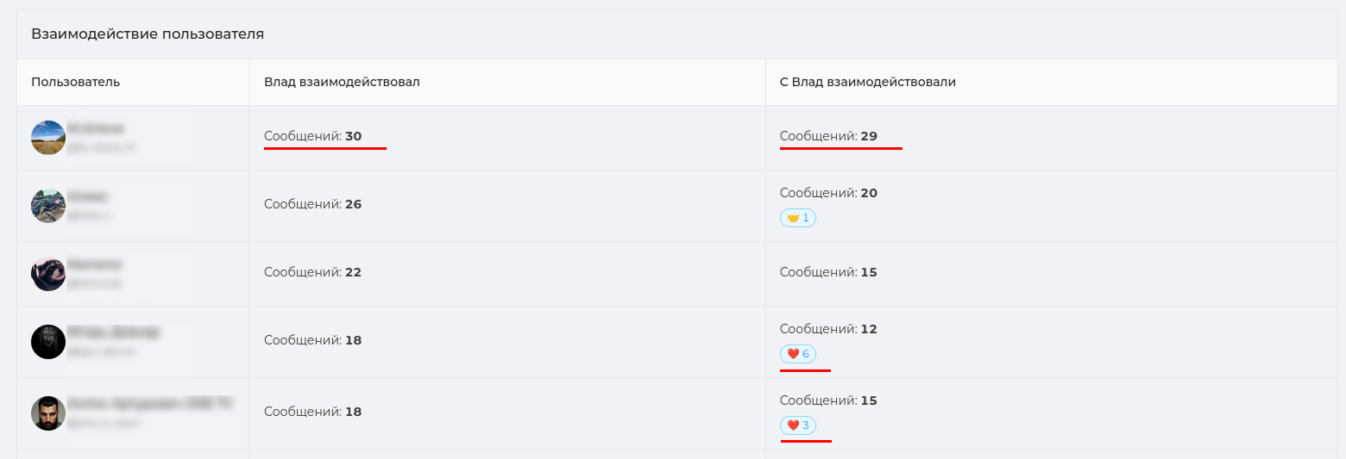Click the "Сообщений: 12" entry

click(828, 329)
